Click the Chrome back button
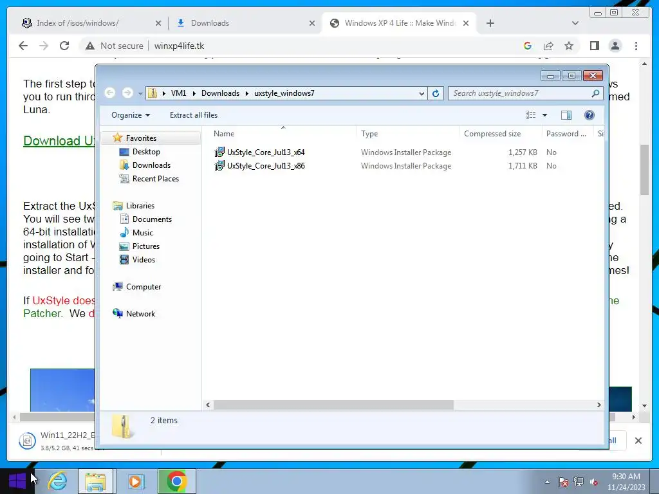Screen dimensions: 659x494 (23, 46)
